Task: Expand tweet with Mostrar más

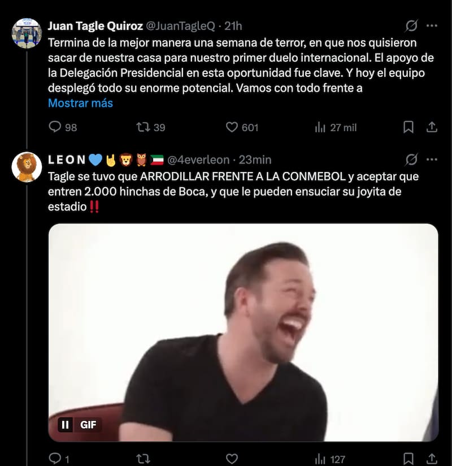Action: (x=80, y=103)
